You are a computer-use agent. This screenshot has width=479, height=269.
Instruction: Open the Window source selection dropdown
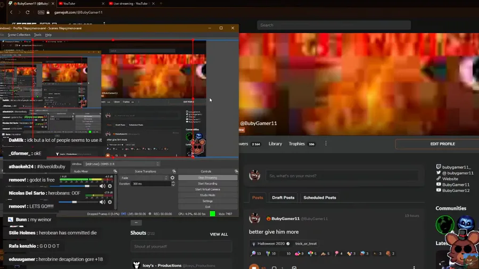tap(121, 164)
